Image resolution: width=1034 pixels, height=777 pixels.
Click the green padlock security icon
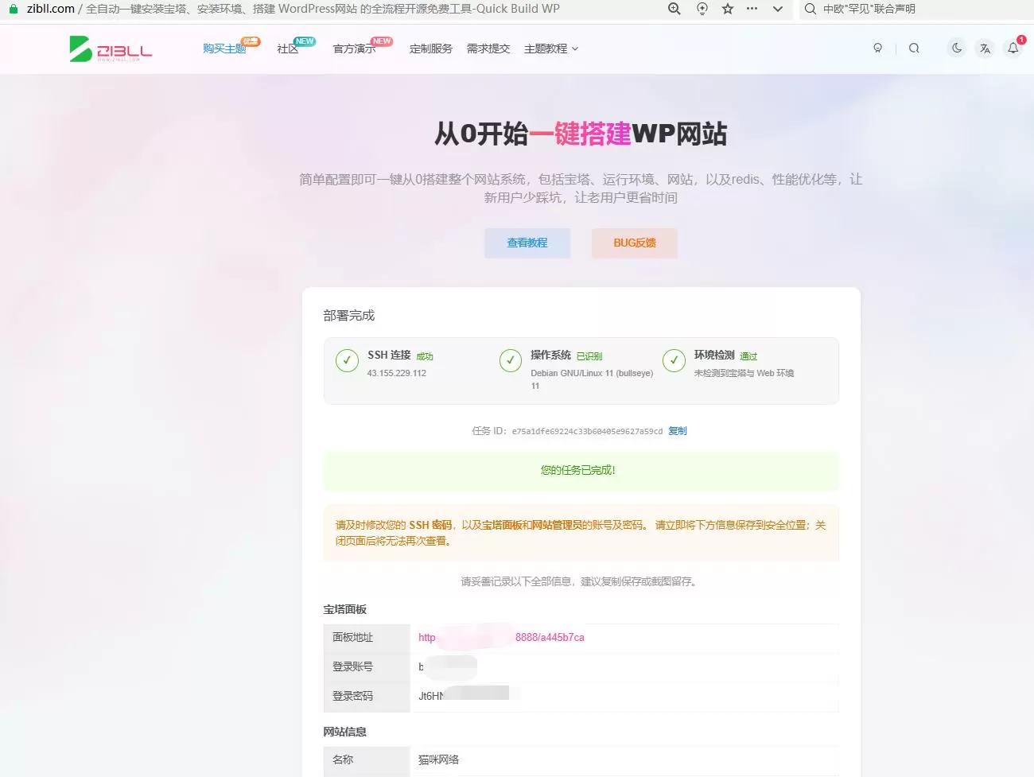click(13, 9)
